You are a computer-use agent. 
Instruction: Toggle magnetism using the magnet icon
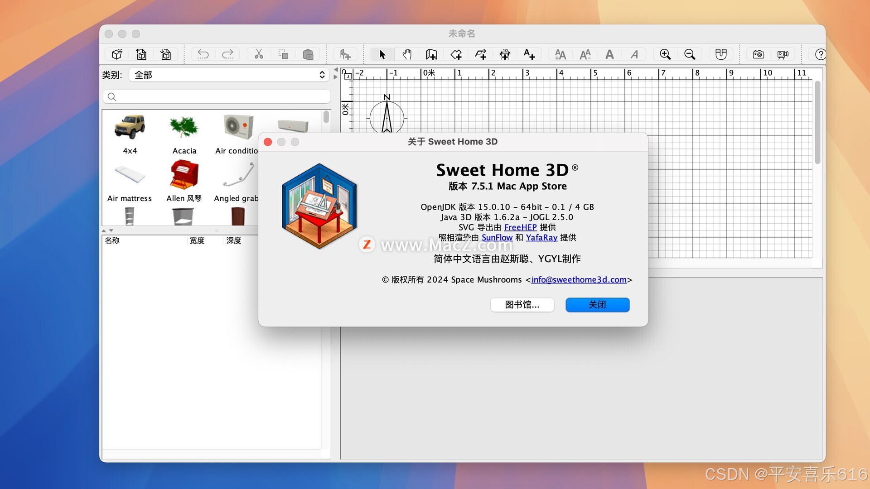721,54
